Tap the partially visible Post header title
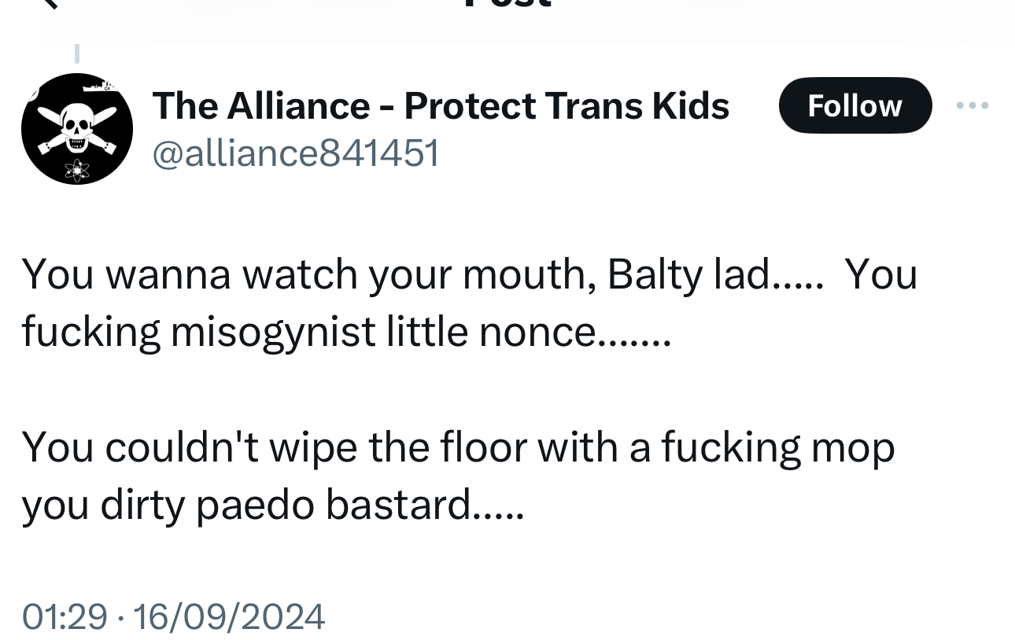The width and height of the screenshot is (1015, 640). tap(507, 4)
